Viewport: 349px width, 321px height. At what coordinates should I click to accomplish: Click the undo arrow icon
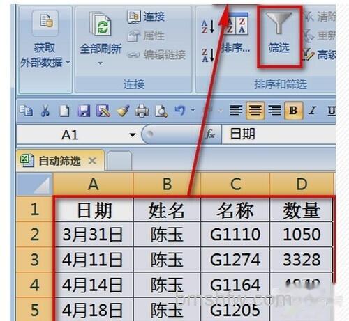pyautogui.click(x=180, y=110)
